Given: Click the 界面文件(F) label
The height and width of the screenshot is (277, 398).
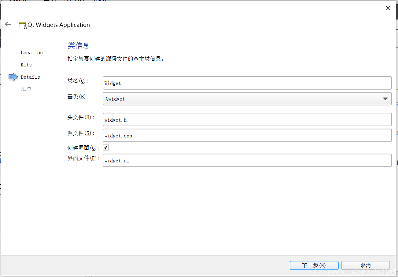Looking at the screenshot, I should pos(84,158).
